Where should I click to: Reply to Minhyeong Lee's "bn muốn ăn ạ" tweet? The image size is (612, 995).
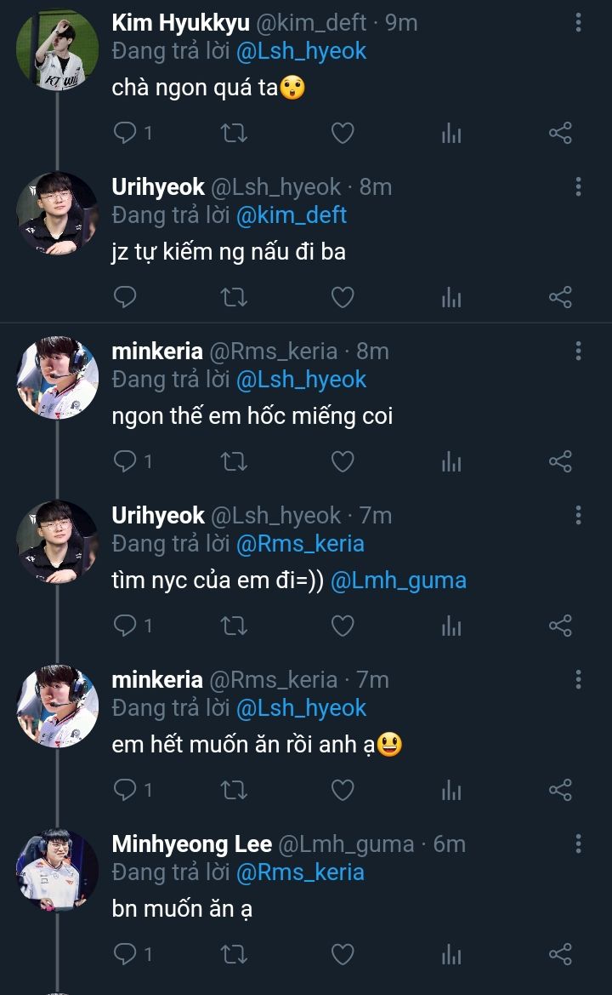coord(126,954)
